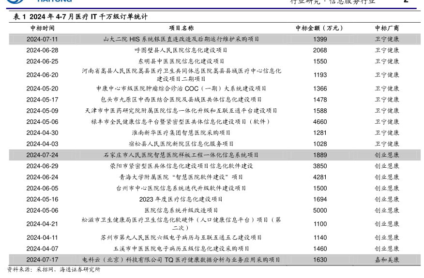Select the 苏州市第九人民医院 project row
This screenshot has height=278, width=424.
181,238
